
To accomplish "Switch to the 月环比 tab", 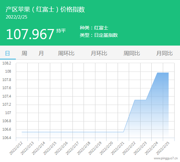I will [x=99, y=53].
